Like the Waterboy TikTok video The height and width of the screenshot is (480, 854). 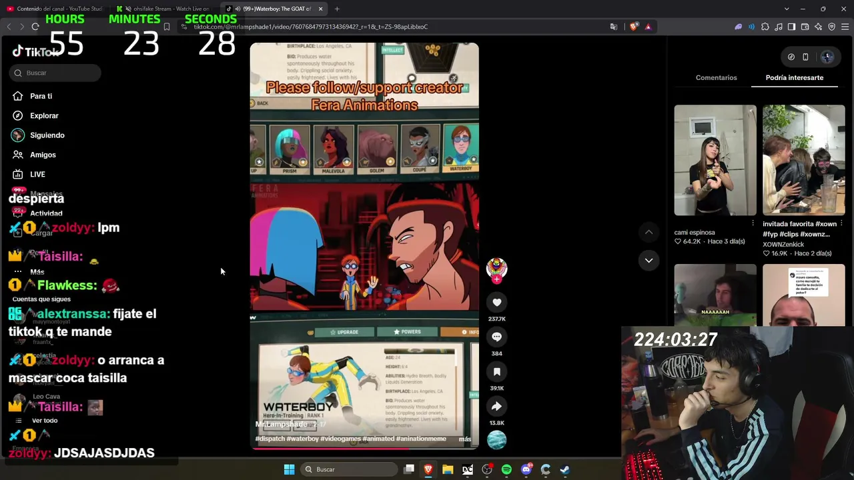click(x=496, y=302)
